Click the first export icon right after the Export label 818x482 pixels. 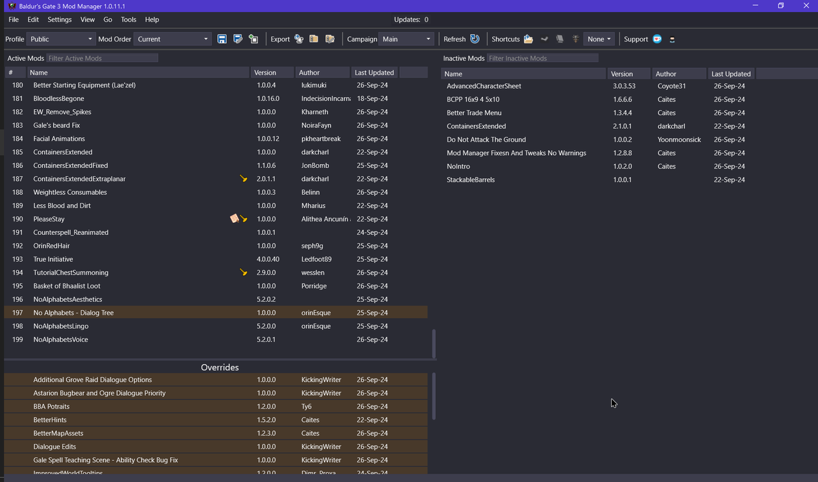click(298, 39)
